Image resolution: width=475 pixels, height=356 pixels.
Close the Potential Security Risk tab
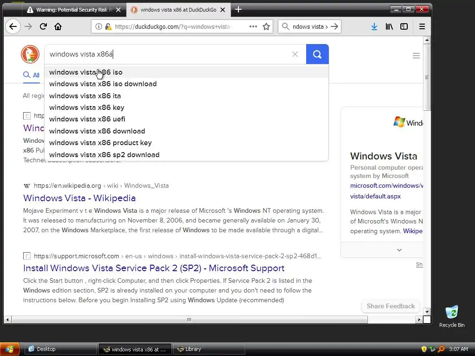point(118,10)
